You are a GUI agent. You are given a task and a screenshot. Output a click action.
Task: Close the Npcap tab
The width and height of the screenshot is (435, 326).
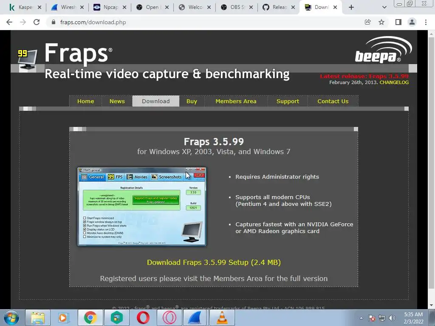pyautogui.click(x=124, y=8)
